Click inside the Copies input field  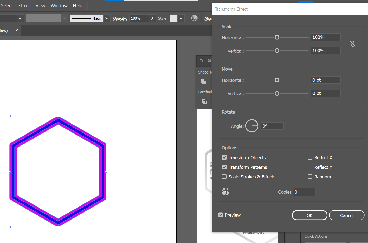(304, 192)
